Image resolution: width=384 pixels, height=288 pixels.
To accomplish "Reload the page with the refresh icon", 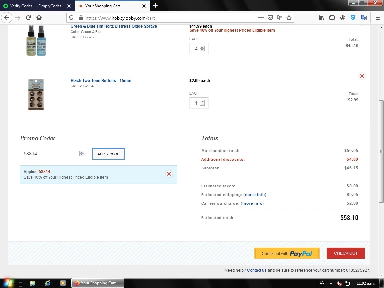I will click(28, 18).
